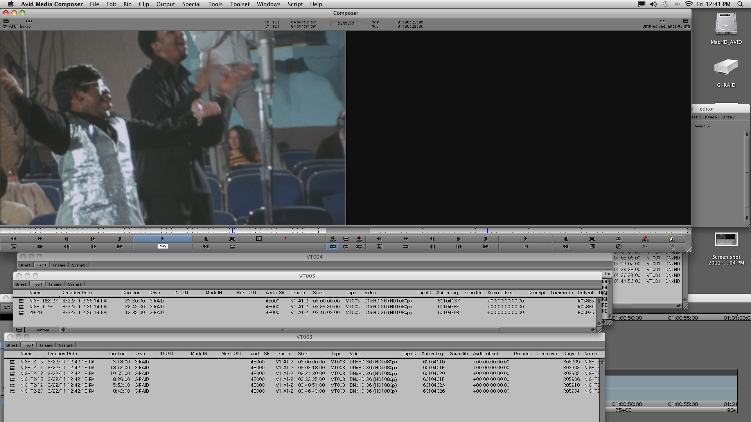Click the Usage tab in editor panel
The image size is (751, 422).
coord(710,117)
